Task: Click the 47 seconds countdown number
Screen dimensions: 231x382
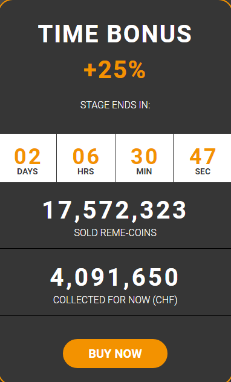Action: pos(203,156)
